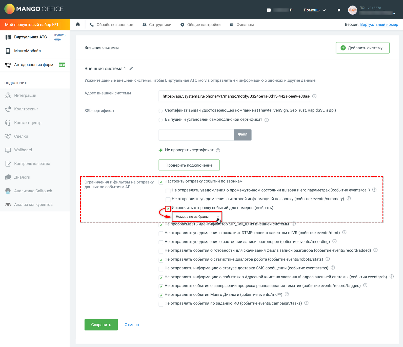The width and height of the screenshot is (403, 347).
Task: Show hint for events/summary notification option
Action: (x=349, y=198)
